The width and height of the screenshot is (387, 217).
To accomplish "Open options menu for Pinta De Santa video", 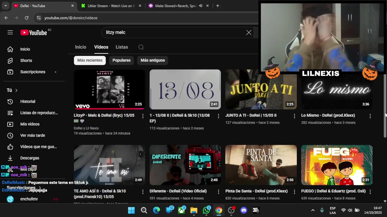I will 294,192.
